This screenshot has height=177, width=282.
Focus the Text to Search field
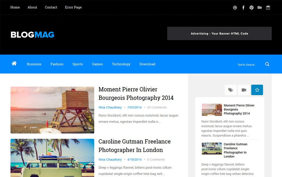coord(247,65)
